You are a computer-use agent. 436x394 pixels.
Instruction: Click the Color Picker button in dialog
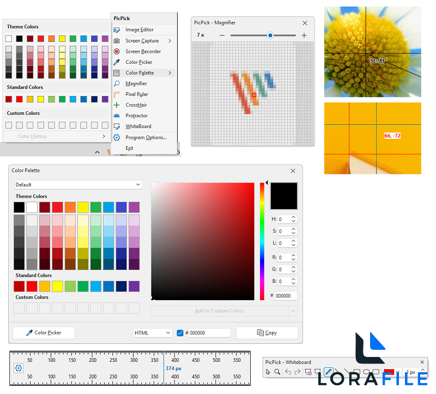[44, 333]
